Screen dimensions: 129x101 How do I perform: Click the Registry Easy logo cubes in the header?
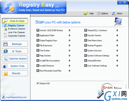(x=9, y=7)
